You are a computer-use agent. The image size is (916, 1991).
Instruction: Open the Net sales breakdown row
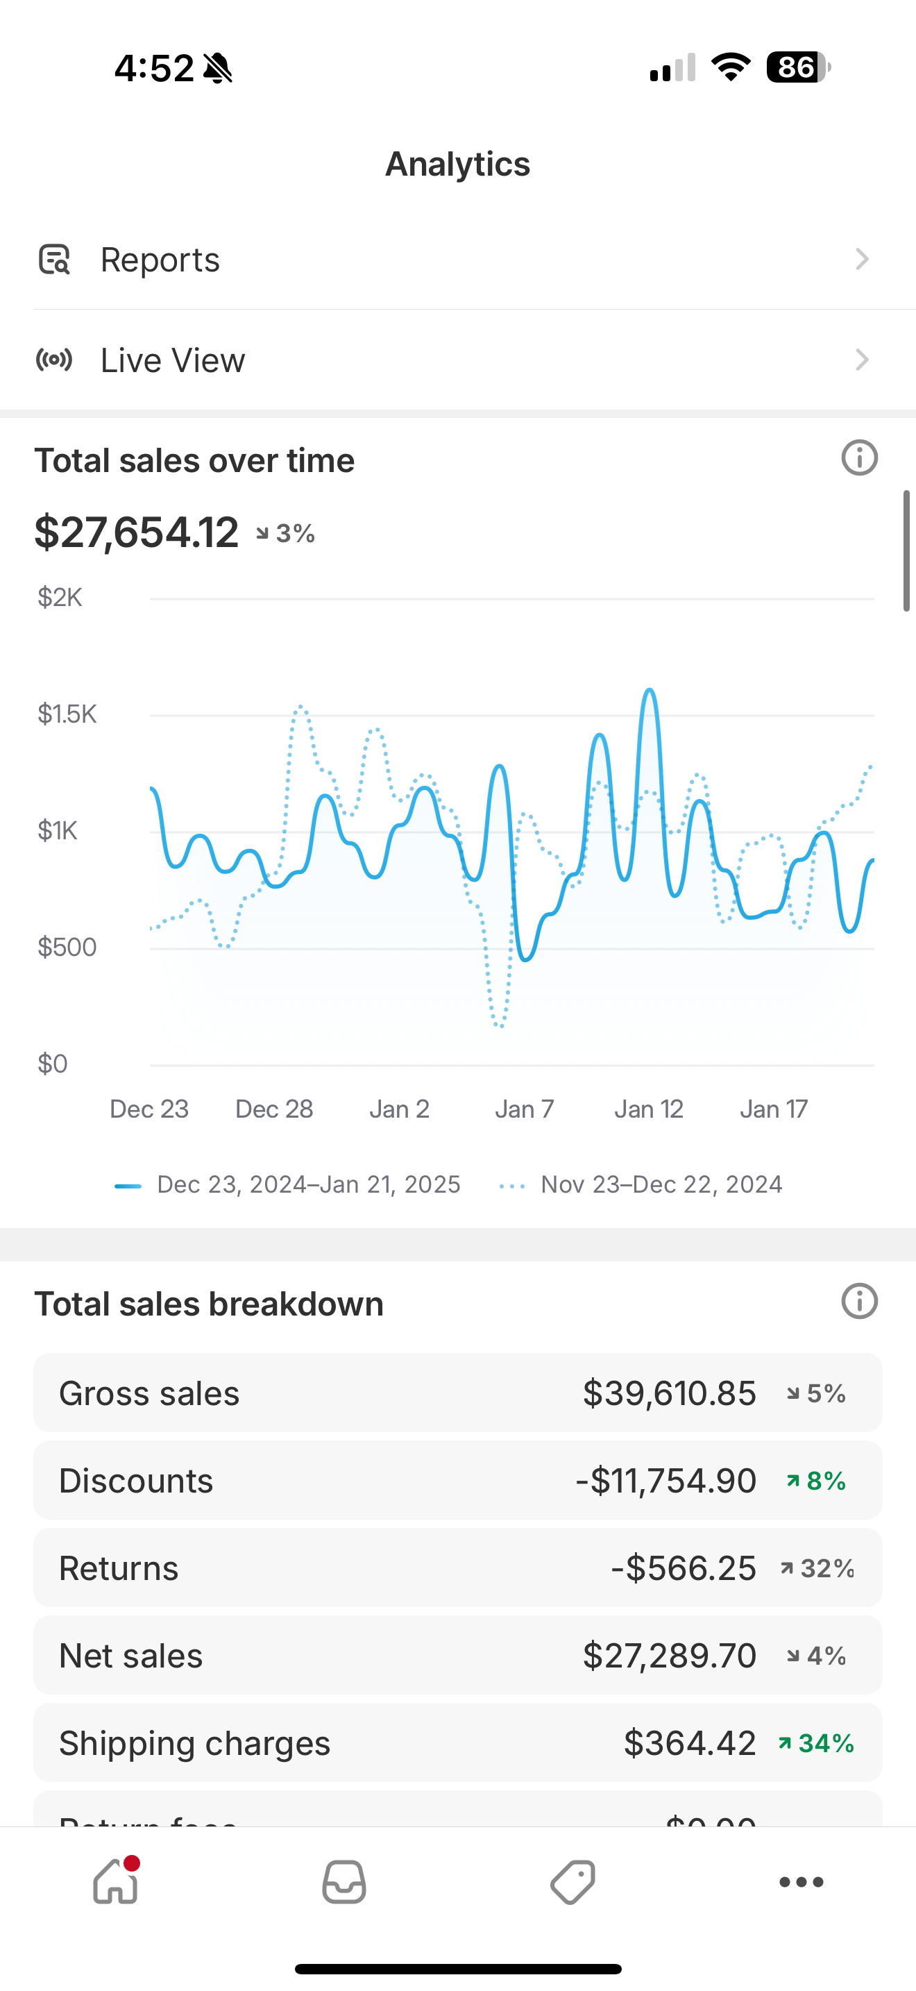click(457, 1655)
